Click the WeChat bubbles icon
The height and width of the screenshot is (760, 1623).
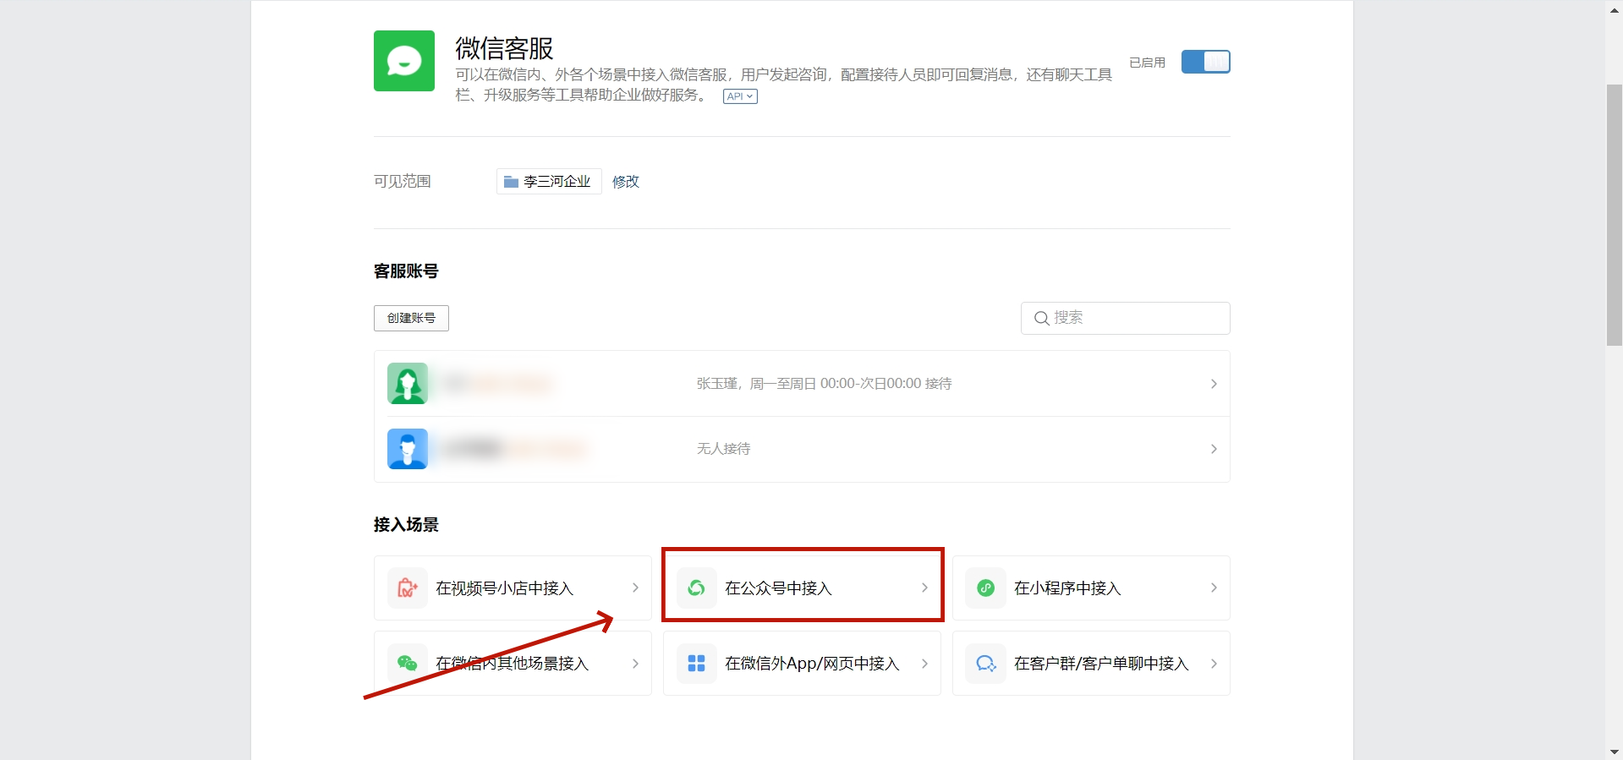coord(408,664)
